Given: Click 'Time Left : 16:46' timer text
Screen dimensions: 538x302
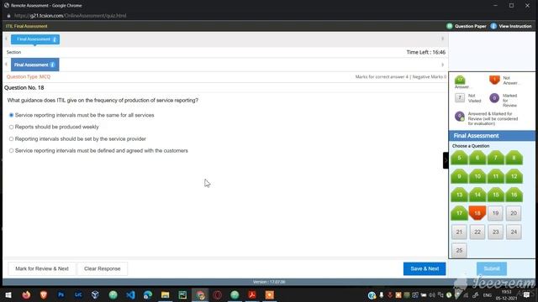Looking at the screenshot, I should point(426,52).
